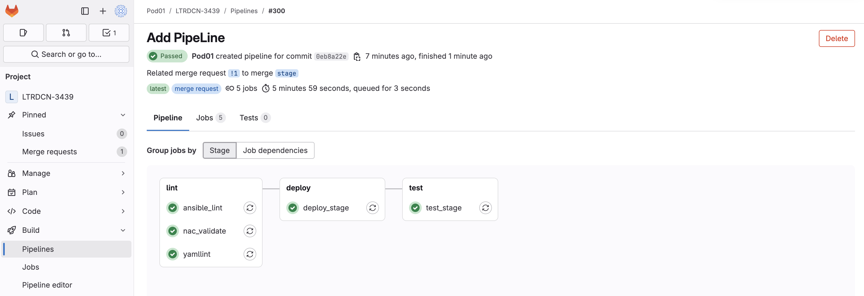Group jobs by Job dependencies
Screen dimensions: 864x296
pos(275,150)
